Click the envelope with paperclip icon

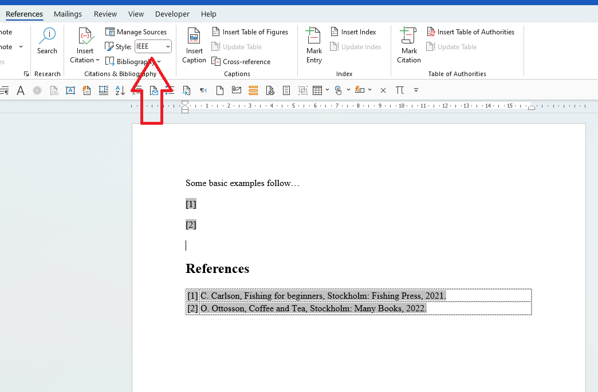(x=237, y=90)
